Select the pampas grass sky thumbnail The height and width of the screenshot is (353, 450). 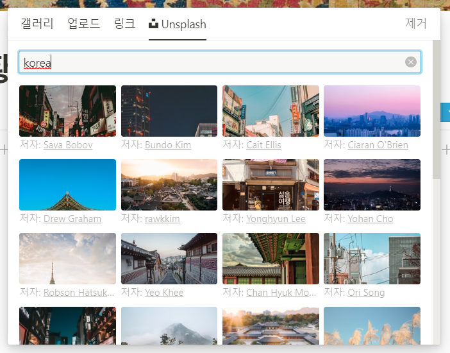pyautogui.click(x=372, y=325)
